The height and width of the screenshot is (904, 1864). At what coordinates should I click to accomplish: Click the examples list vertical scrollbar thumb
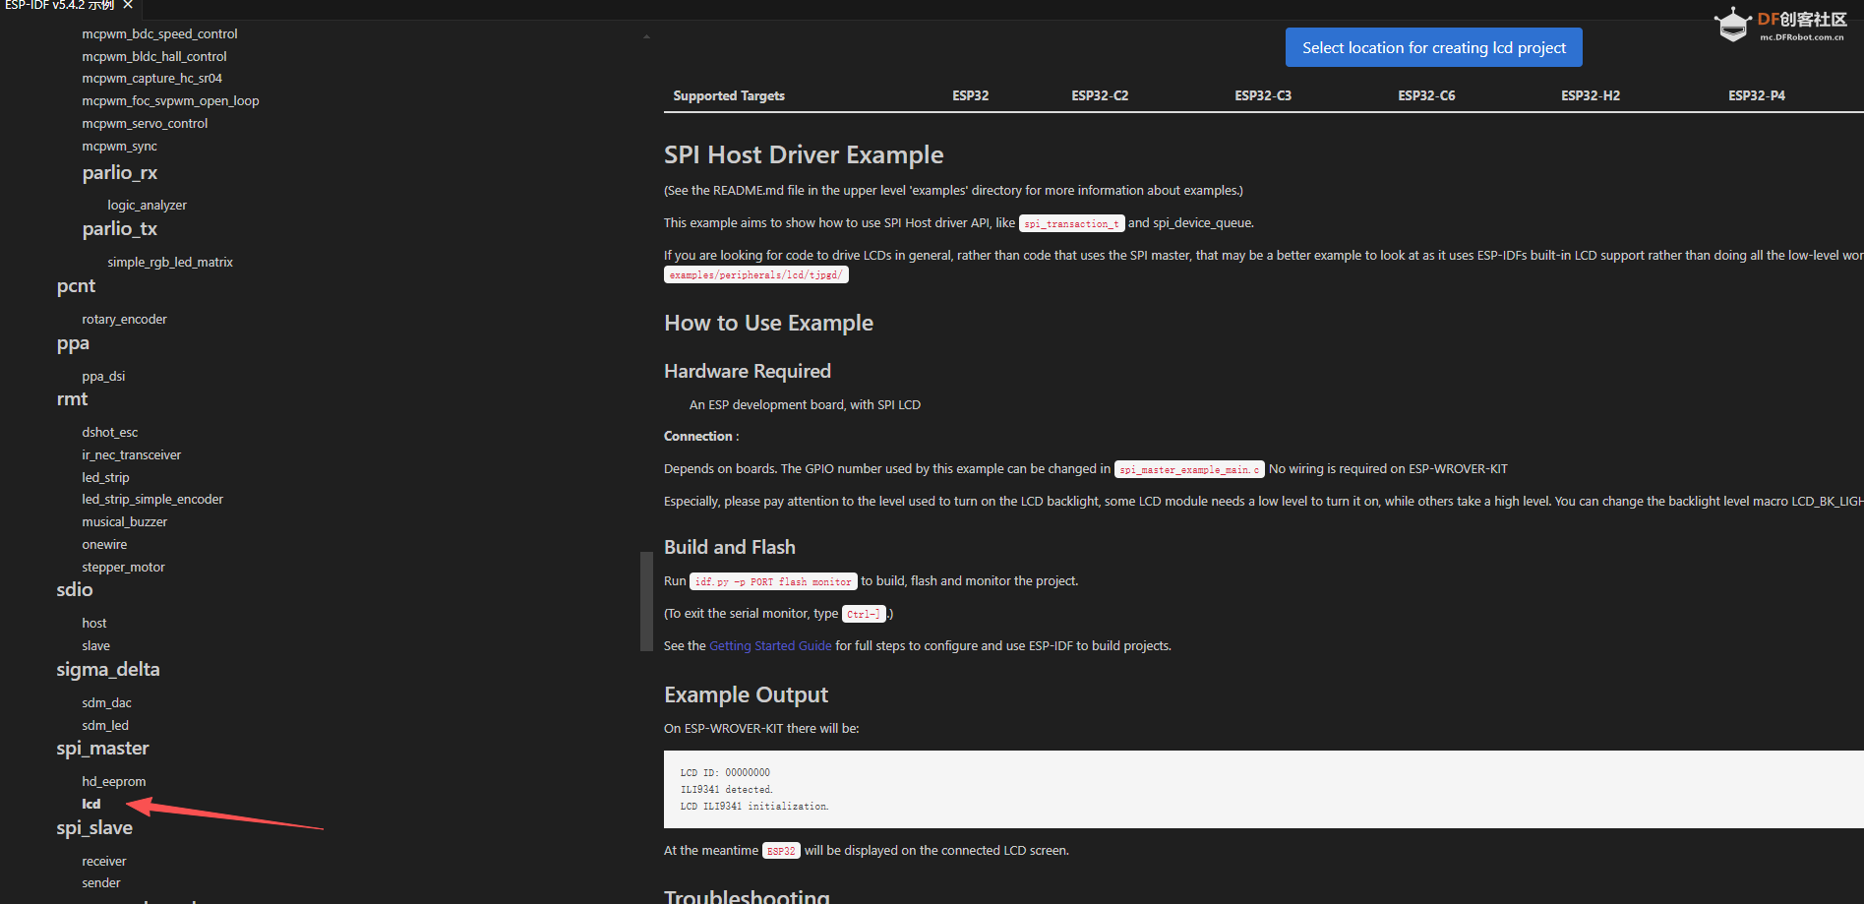(x=646, y=601)
